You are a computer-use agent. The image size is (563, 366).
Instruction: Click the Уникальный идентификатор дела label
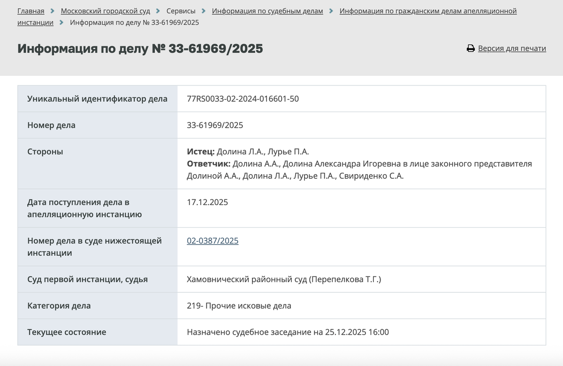point(98,99)
